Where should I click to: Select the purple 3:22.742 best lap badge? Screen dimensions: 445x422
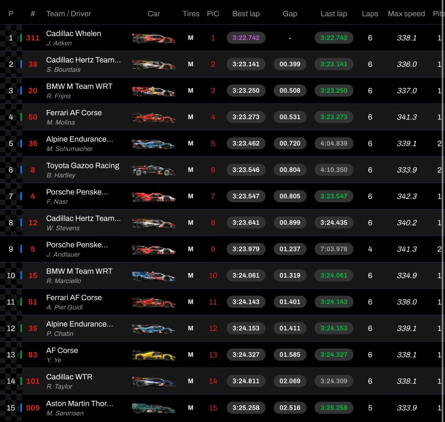pyautogui.click(x=246, y=38)
